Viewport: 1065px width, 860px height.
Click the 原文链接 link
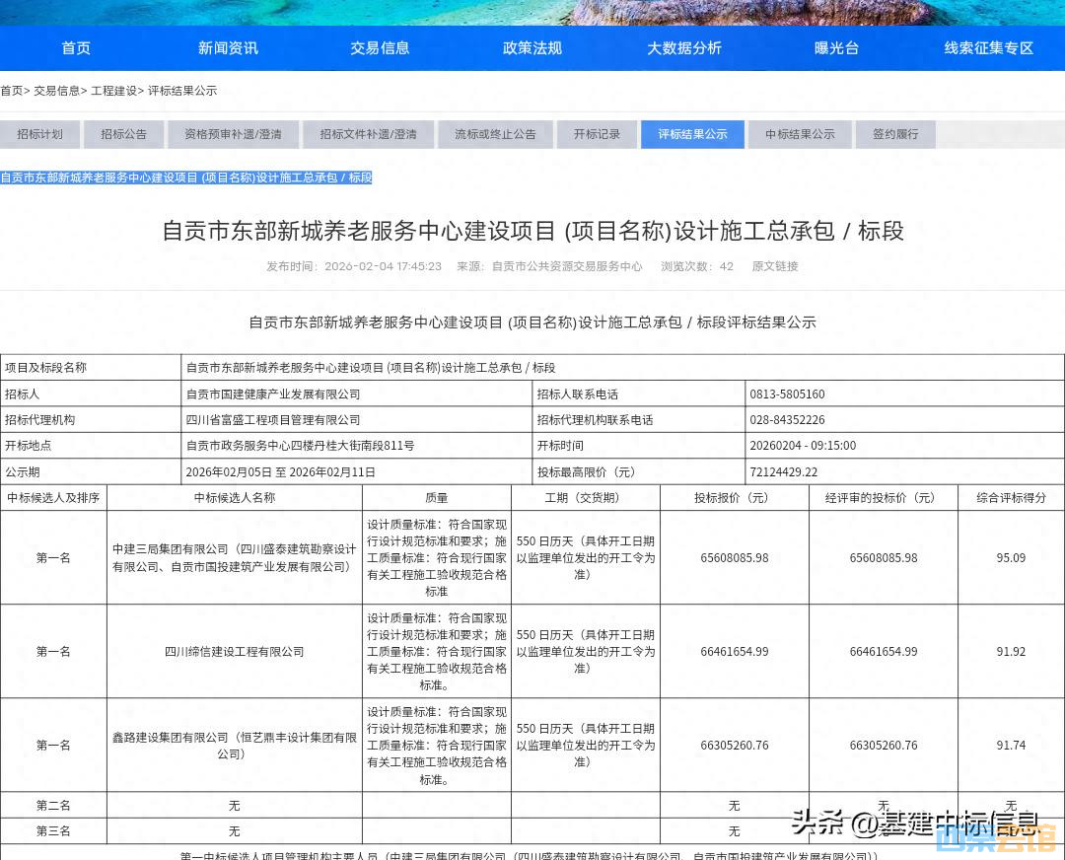(775, 266)
